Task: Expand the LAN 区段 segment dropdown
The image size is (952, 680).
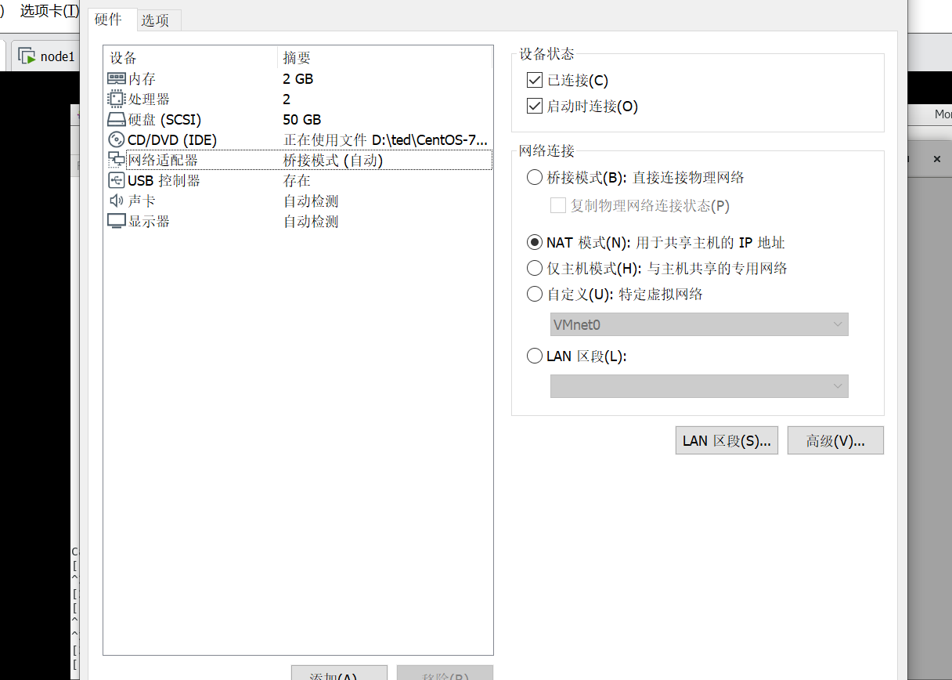Action: (x=698, y=385)
